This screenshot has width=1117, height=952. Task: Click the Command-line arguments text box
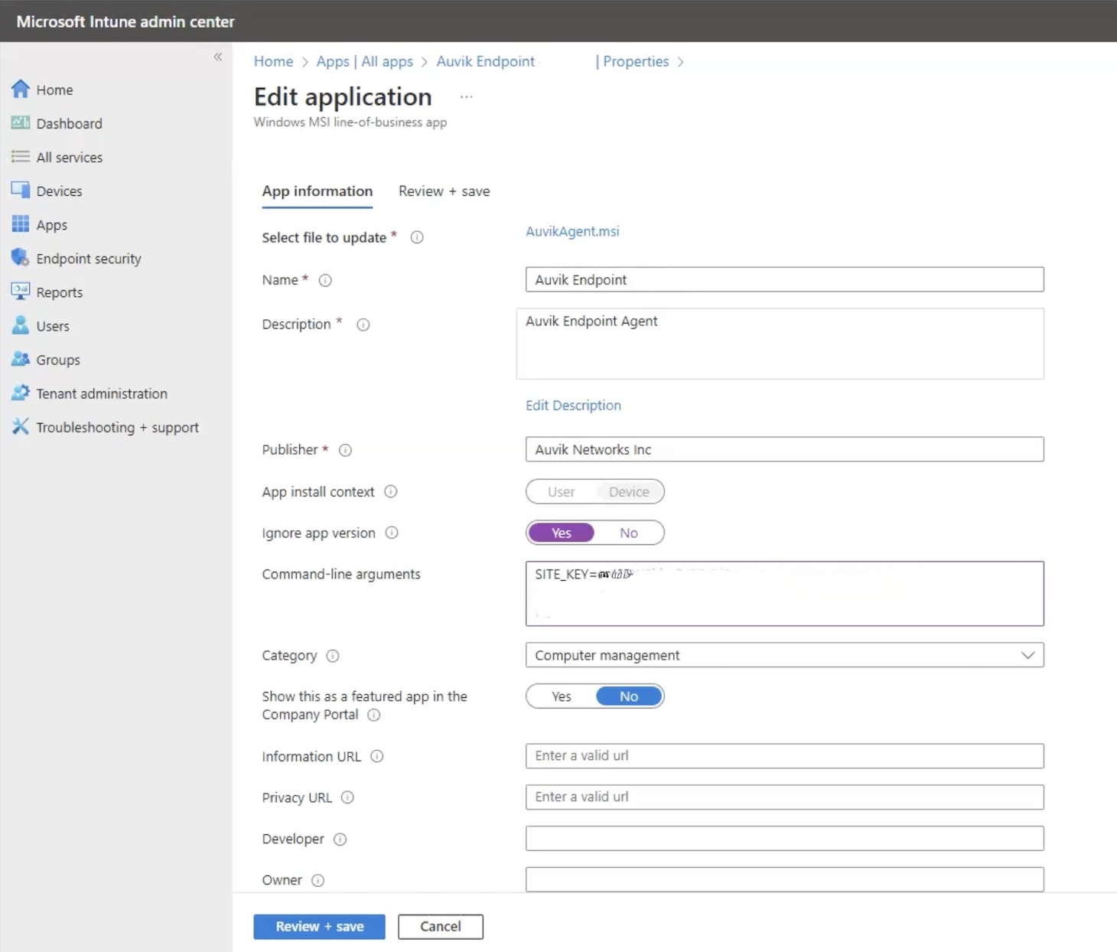[784, 594]
